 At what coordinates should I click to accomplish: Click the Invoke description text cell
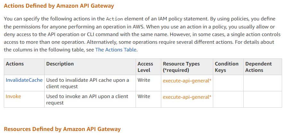(87, 99)
